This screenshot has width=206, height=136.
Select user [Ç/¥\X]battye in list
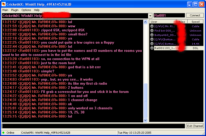coord(165,40)
